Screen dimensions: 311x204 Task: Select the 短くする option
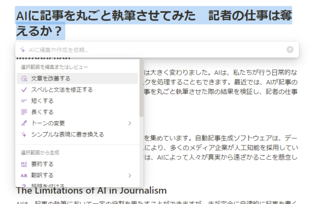point(77,101)
